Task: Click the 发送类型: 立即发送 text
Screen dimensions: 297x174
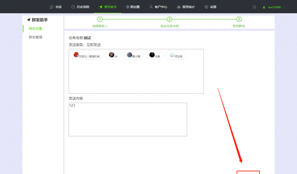Action: tap(85, 45)
